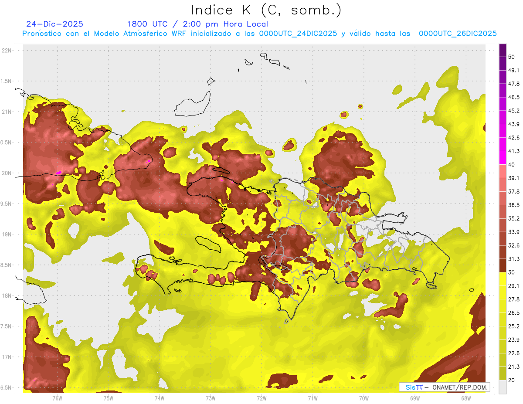Pick the bright yellow swatch between 29.1 and 30

(x=503, y=279)
